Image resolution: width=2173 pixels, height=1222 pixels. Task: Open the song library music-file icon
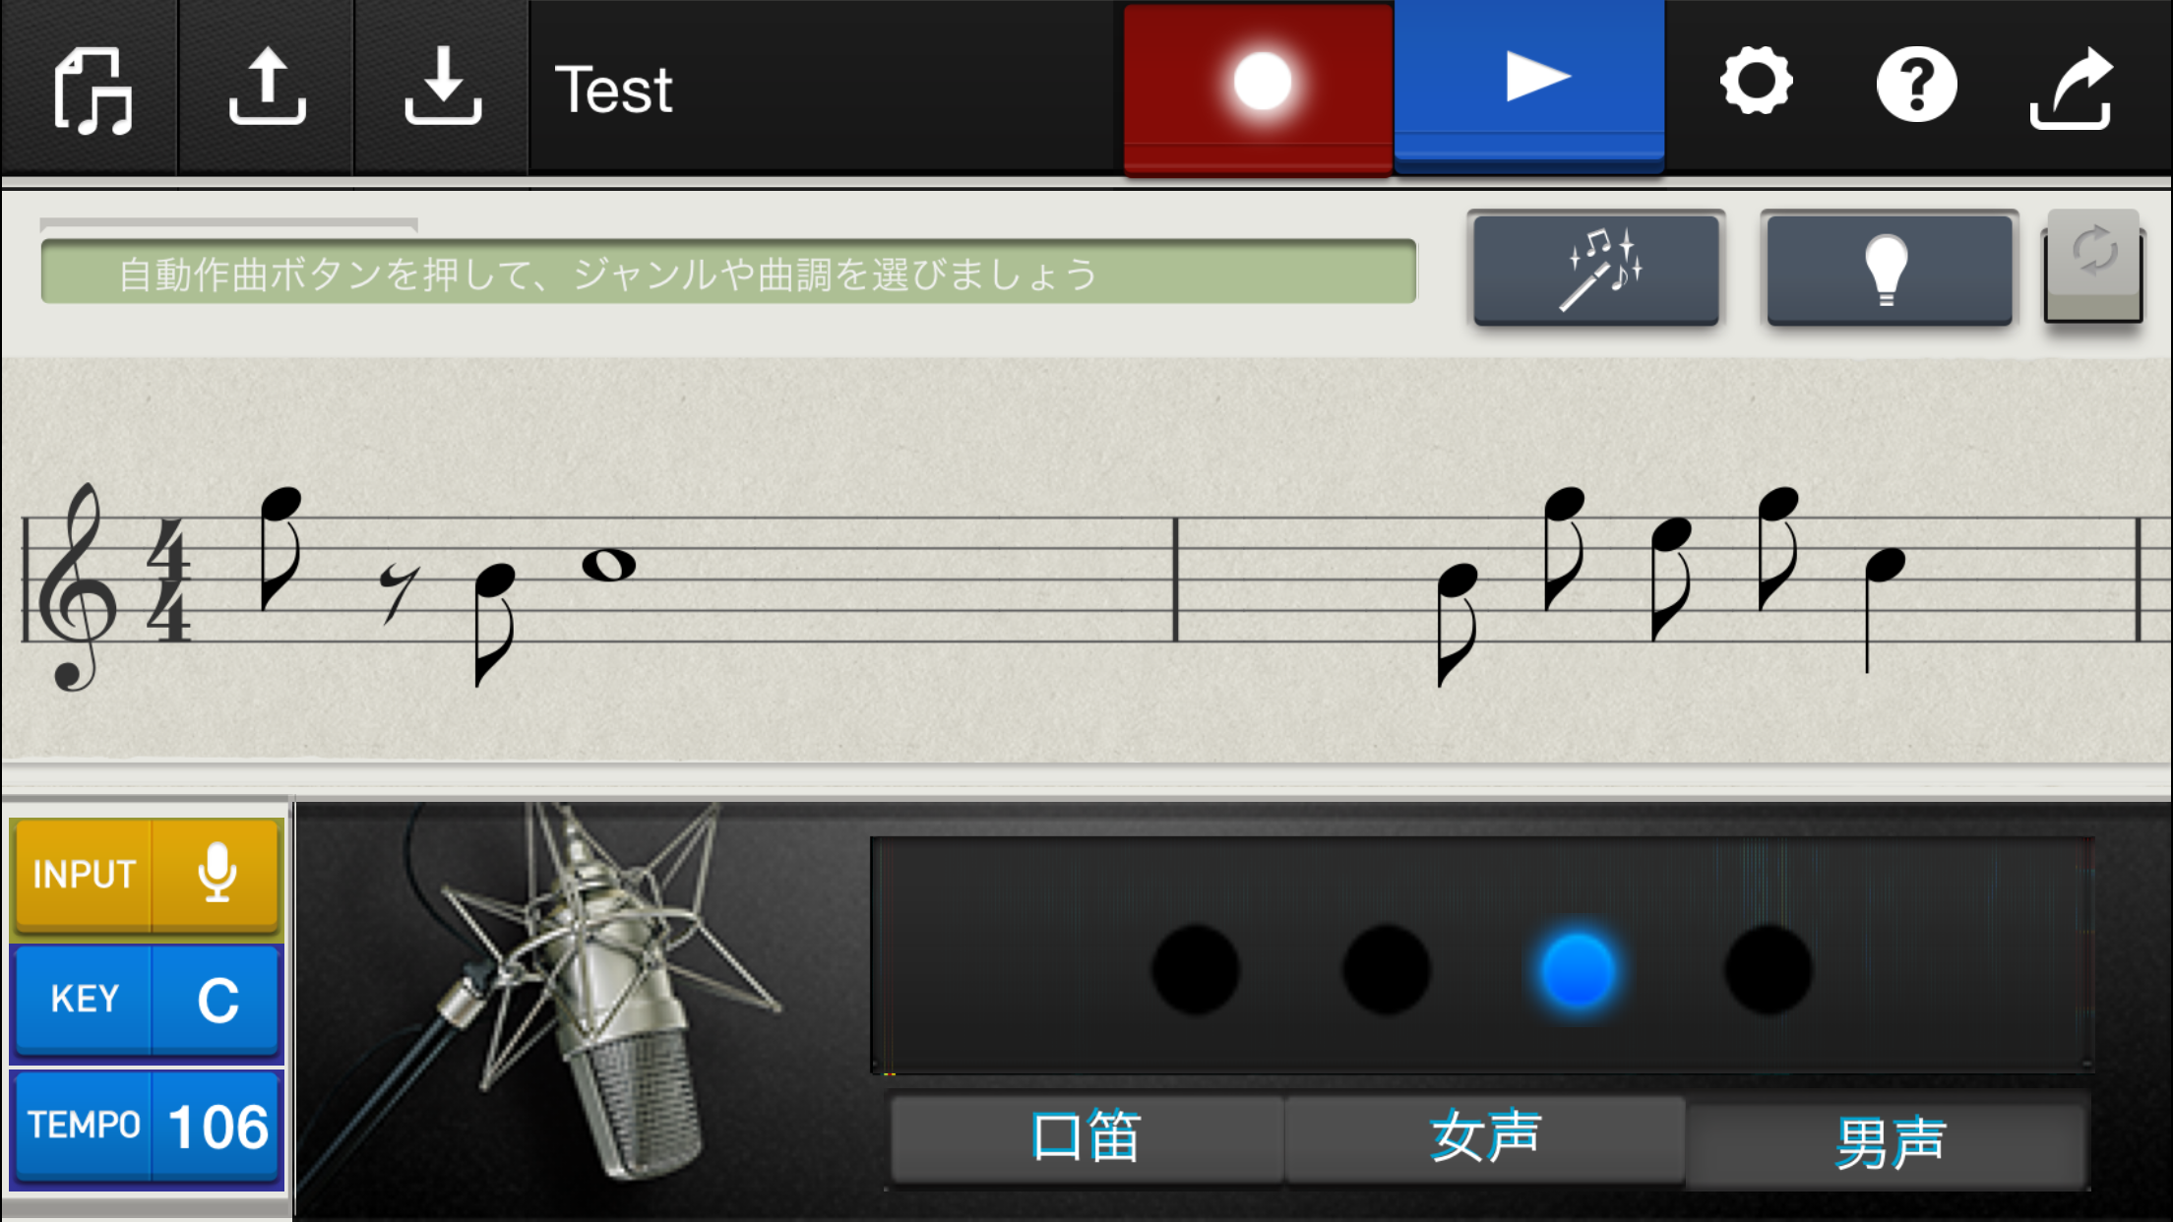91,90
